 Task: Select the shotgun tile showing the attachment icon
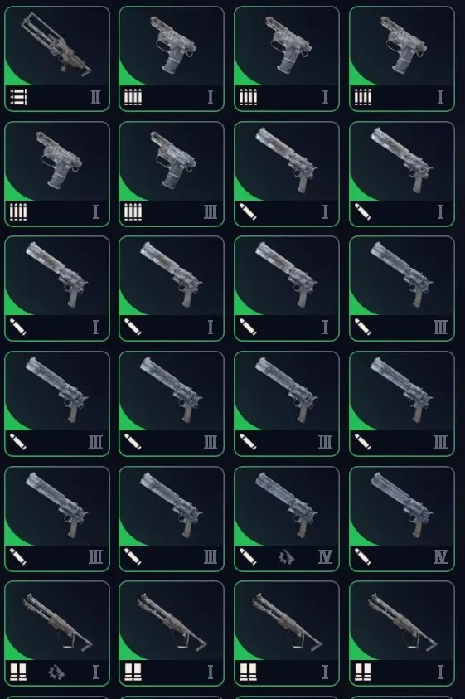57,633
